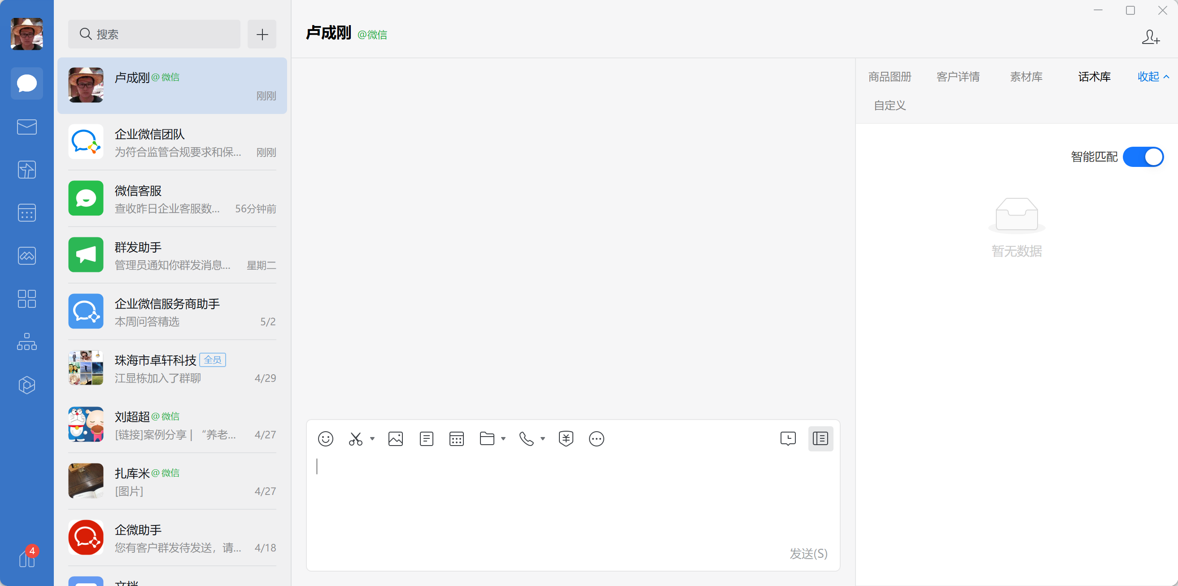The width and height of the screenshot is (1178, 586).
Task: Open the 企微助手 conversation
Action: (172, 538)
